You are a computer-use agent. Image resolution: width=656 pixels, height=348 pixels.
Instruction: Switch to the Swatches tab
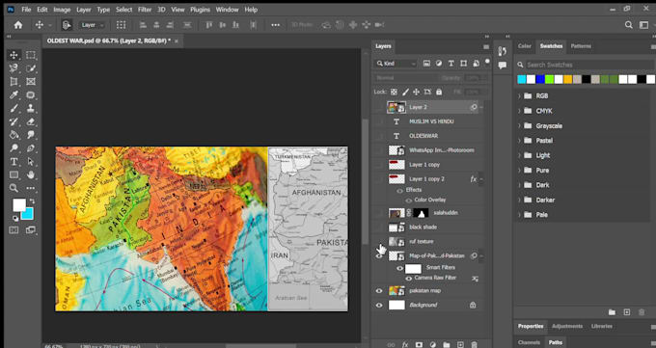(551, 46)
